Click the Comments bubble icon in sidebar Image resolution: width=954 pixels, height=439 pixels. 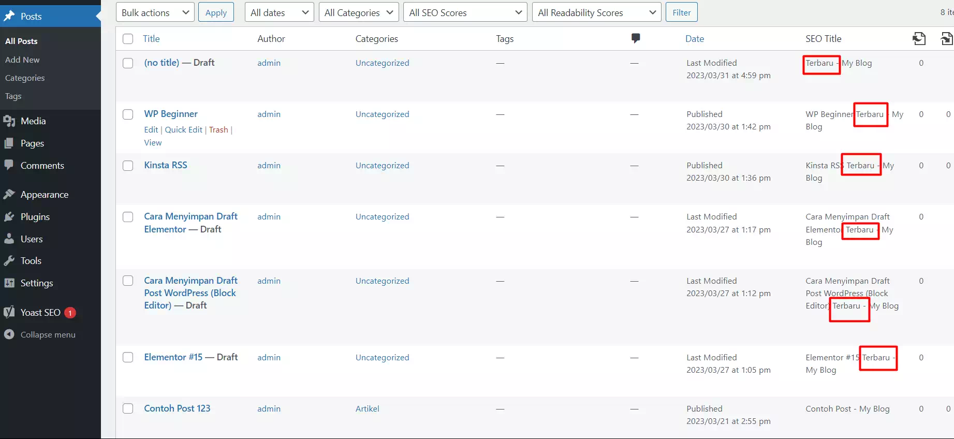[x=9, y=165]
